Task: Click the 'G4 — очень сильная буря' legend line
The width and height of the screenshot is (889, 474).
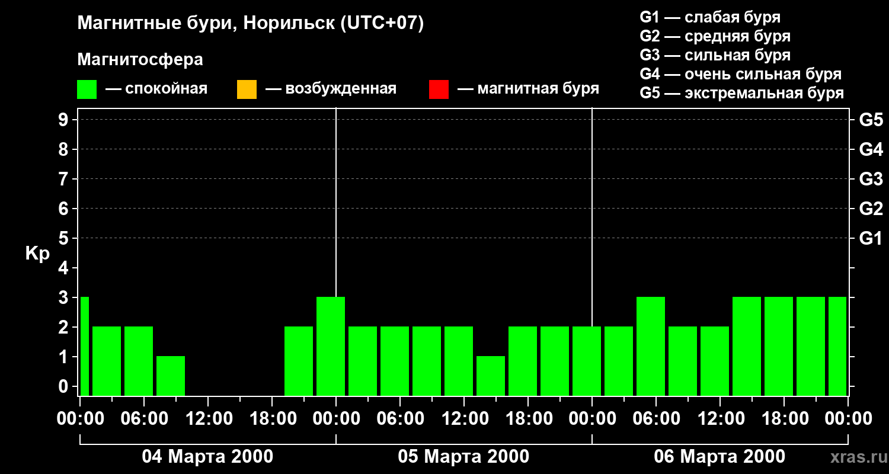Action: click(x=740, y=74)
